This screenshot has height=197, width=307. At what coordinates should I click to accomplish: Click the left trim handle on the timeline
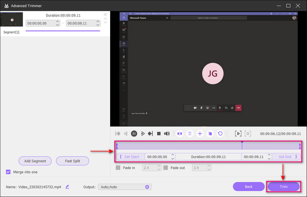coord(117,146)
